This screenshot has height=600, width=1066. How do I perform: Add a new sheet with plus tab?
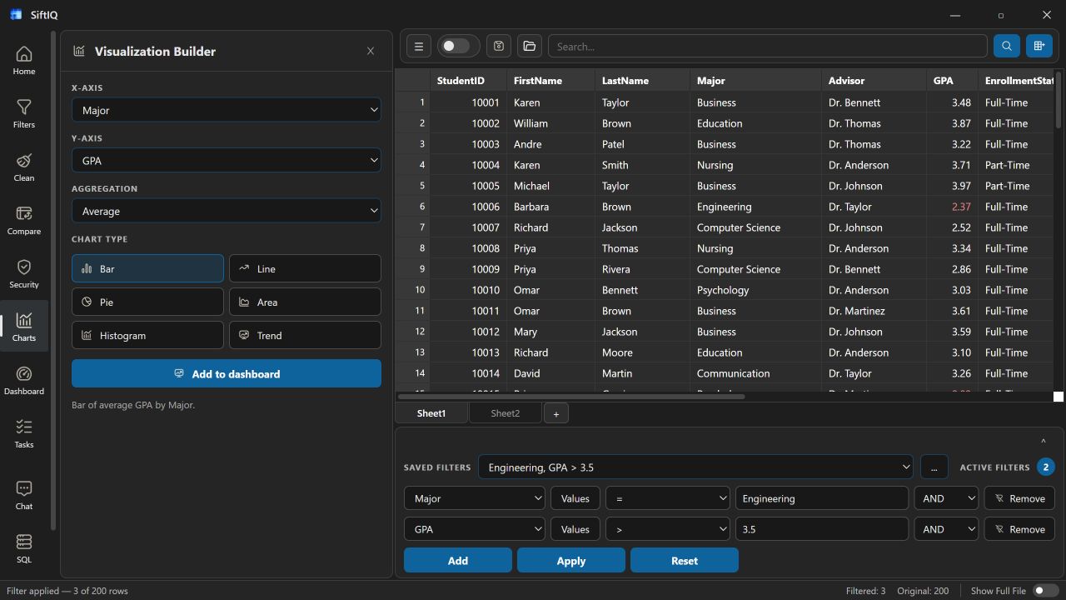[556, 413]
